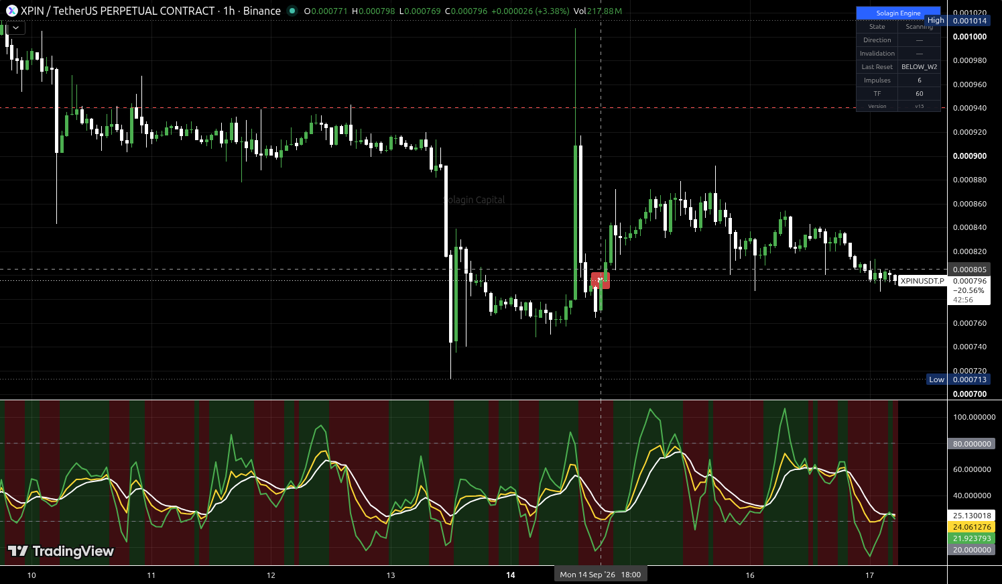
Task: Click the 42:56 bar countdown timer
Action: (963, 300)
